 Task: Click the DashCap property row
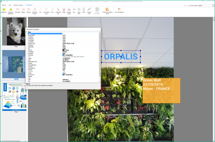click(63, 45)
